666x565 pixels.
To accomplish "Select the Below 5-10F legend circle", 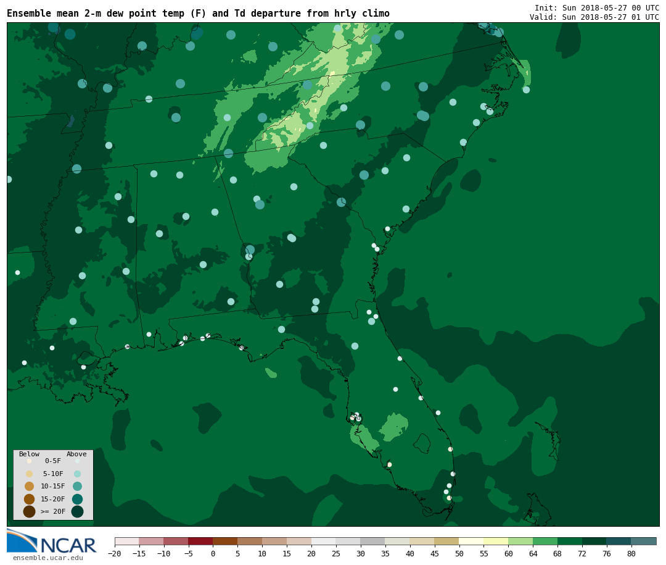I will 30,474.
